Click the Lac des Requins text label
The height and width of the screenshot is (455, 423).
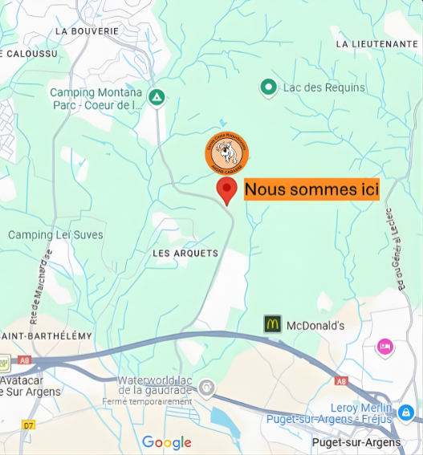click(324, 87)
